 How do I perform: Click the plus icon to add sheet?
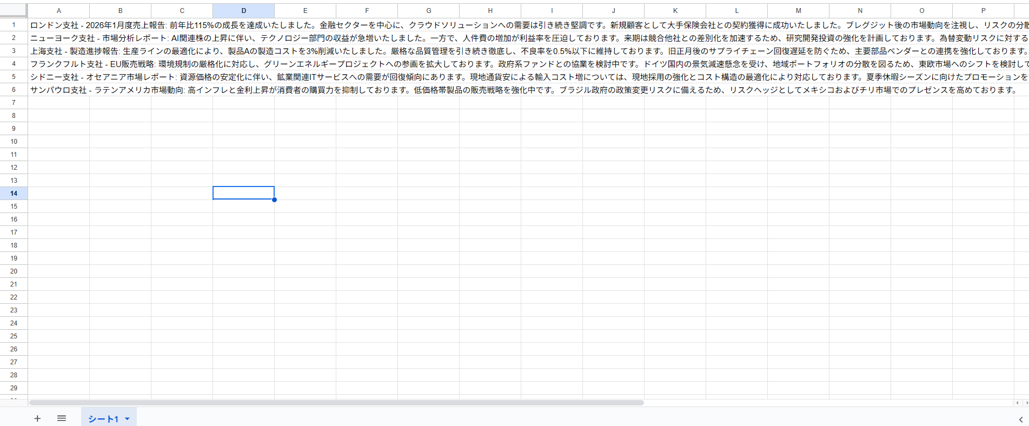37,418
